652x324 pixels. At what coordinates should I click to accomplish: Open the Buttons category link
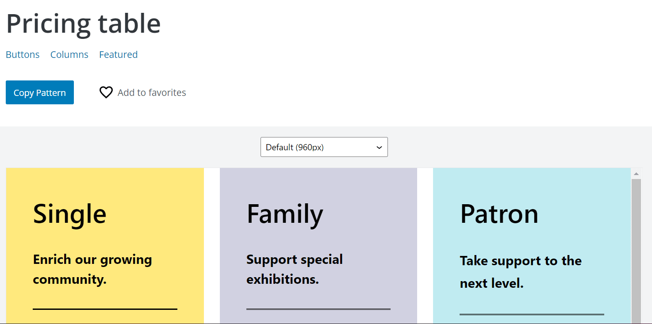23,54
